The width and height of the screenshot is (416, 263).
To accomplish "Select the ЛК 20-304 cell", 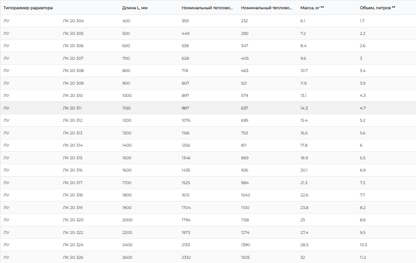I will click(x=73, y=21).
